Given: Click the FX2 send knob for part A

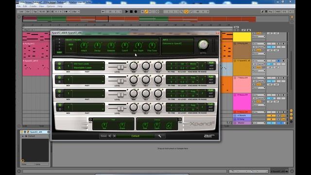Looking at the screenshot, I should point(158,66).
